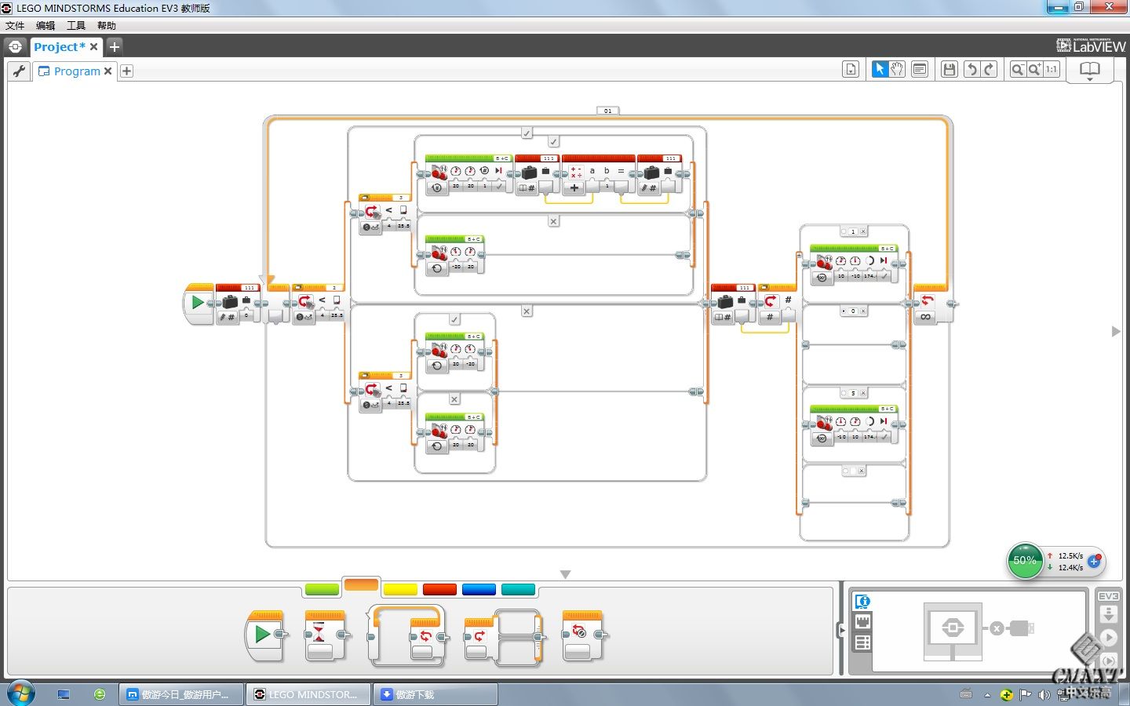Expand the content editor book panel

[x=1089, y=71]
